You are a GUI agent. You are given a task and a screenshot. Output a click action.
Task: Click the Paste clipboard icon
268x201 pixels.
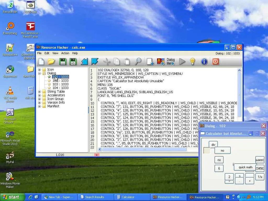click(127, 62)
